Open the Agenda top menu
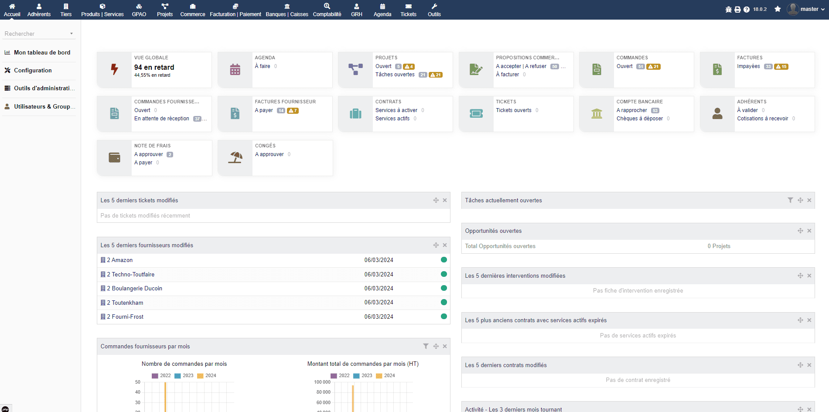 382,10
